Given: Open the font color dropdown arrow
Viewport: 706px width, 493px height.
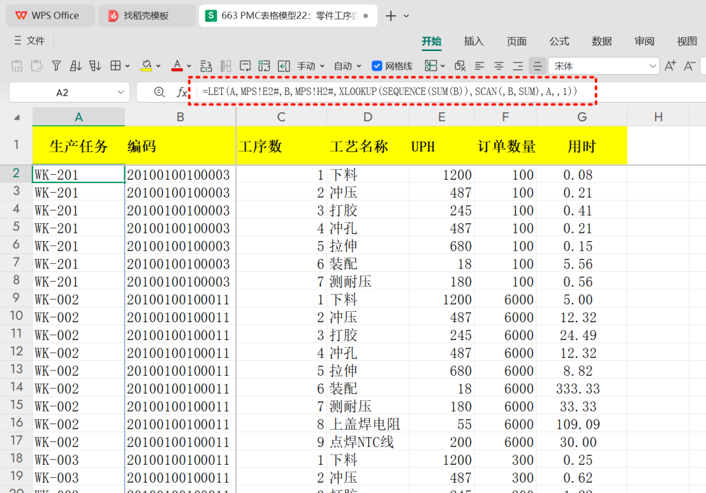Looking at the screenshot, I should [x=189, y=66].
